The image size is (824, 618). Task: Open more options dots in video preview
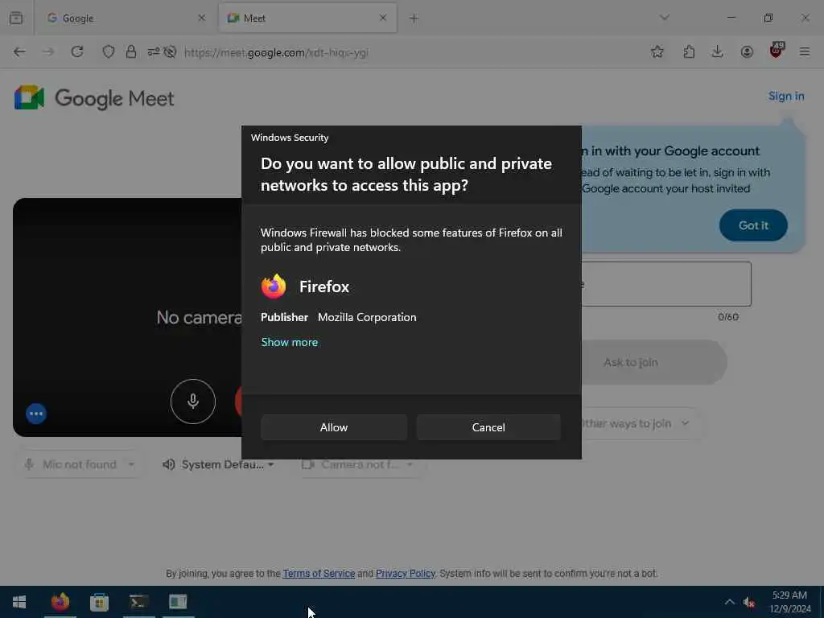(36, 414)
